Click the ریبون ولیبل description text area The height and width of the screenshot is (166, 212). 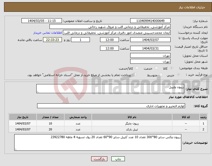[x=110, y=89]
